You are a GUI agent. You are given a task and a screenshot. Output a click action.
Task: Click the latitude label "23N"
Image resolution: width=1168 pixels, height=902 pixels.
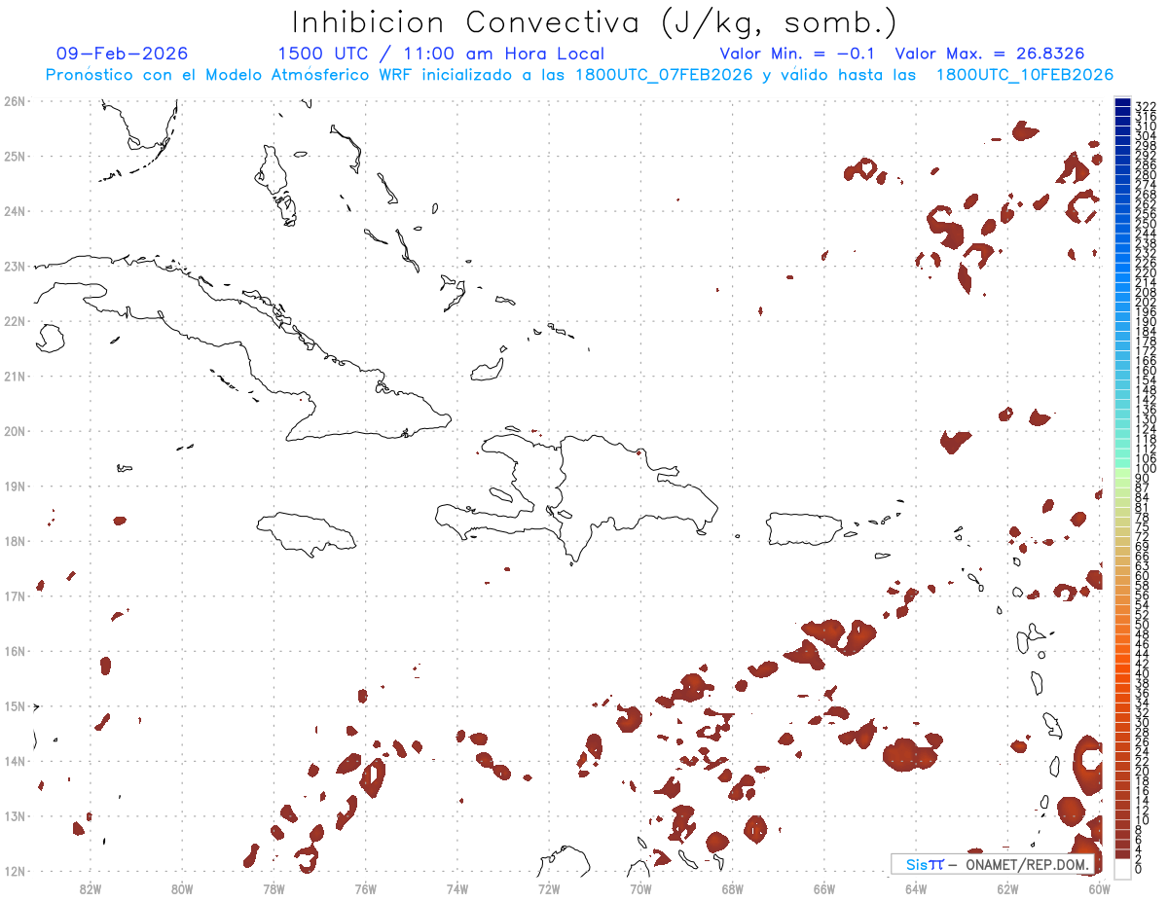(14, 266)
